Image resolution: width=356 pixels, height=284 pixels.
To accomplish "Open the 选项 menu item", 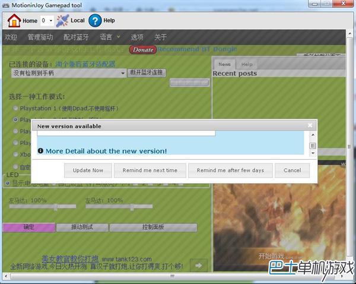I will click(137, 37).
